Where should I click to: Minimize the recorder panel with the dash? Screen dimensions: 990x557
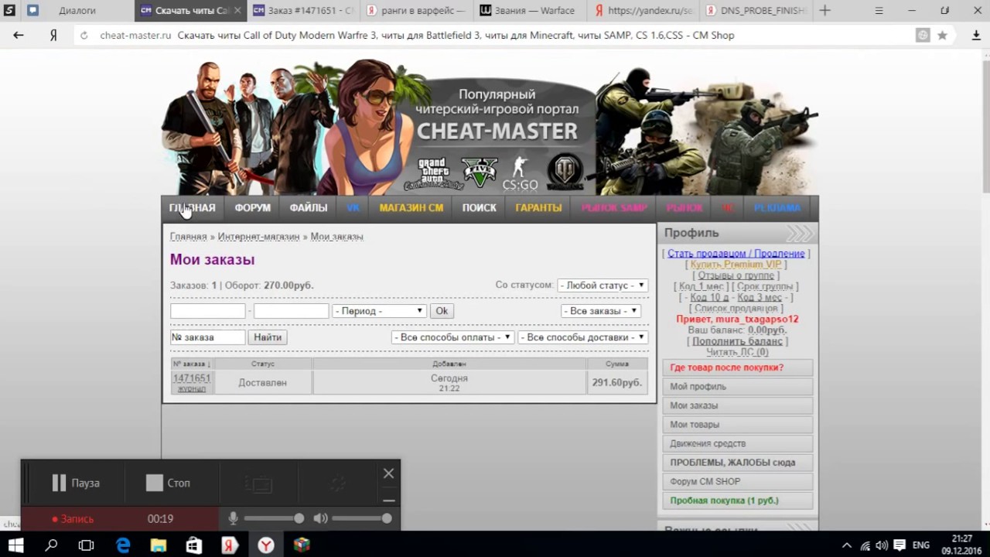coord(388,499)
